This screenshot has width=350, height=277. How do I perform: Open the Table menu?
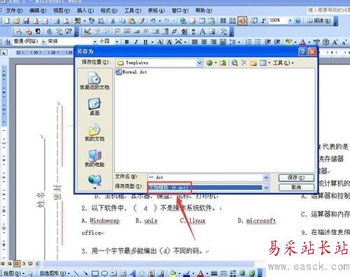[x=156, y=11]
